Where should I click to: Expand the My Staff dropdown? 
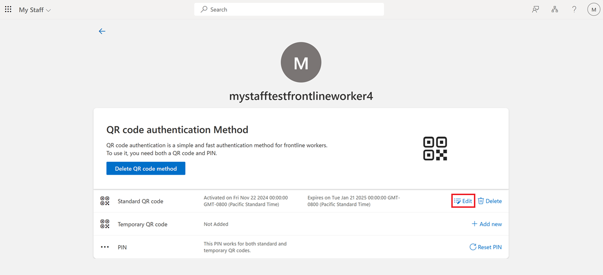coord(49,9)
